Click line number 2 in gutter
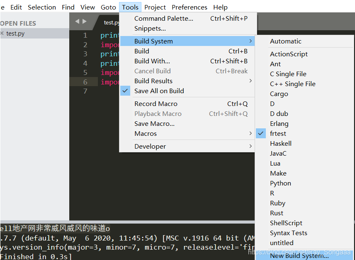The image size is (355, 260). (x=85, y=45)
